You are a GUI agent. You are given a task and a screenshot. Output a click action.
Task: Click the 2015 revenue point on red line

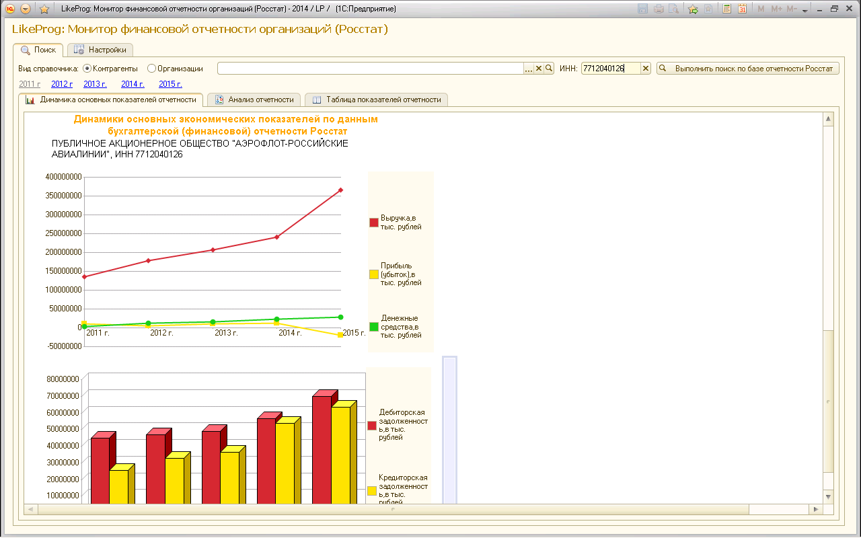(341, 190)
